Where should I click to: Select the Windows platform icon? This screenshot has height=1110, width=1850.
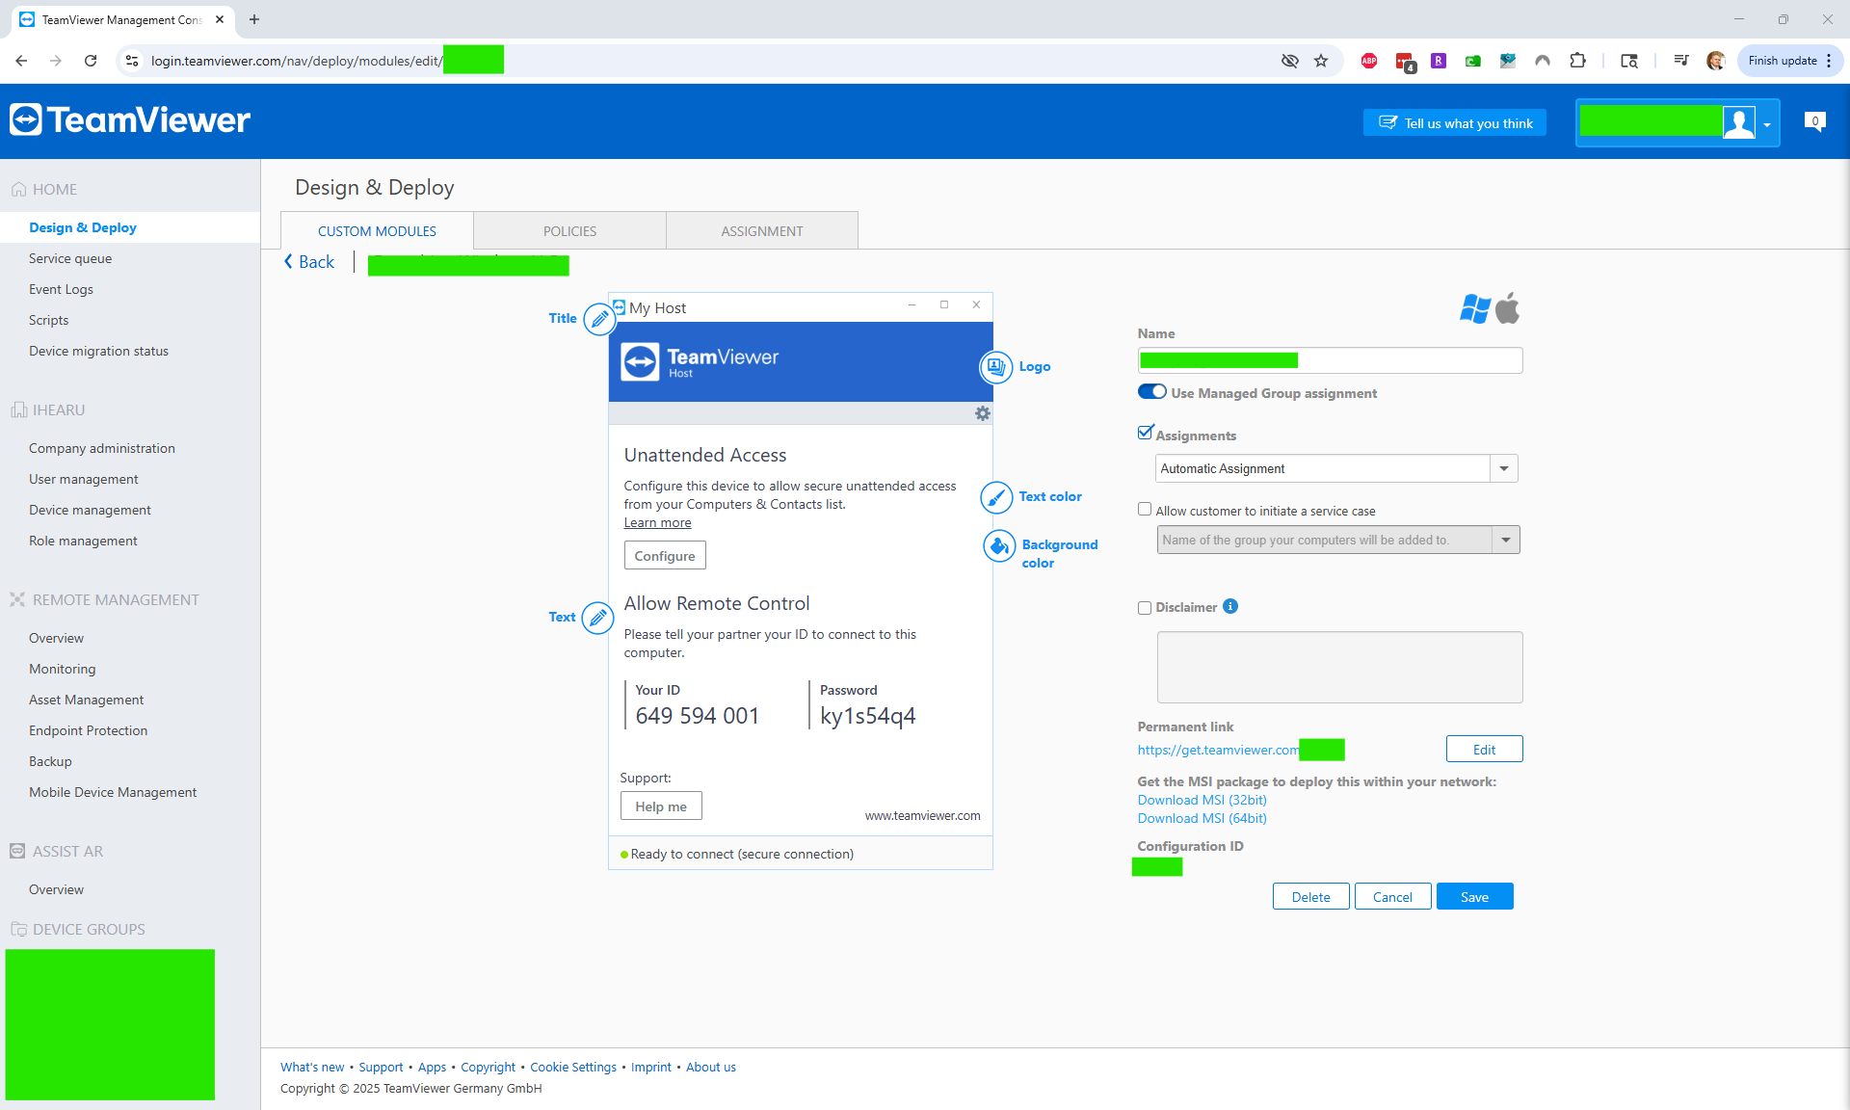point(1474,308)
